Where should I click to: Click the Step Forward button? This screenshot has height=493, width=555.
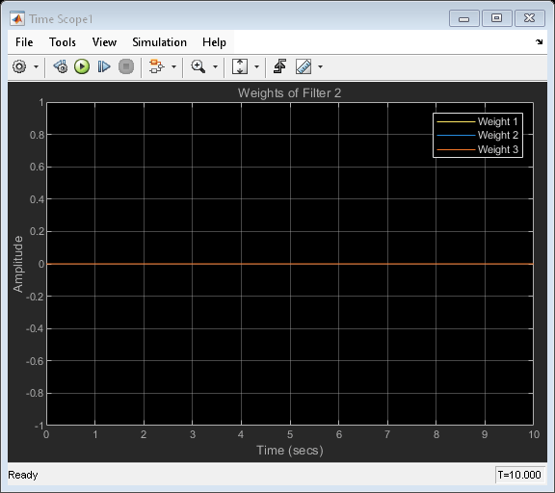(x=104, y=66)
